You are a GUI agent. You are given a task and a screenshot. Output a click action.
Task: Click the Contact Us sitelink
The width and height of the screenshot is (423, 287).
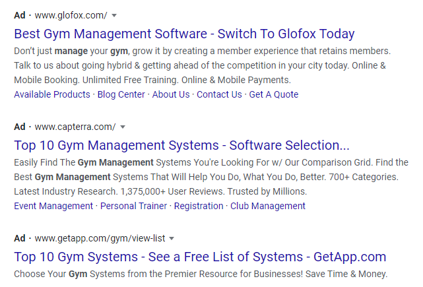click(219, 94)
